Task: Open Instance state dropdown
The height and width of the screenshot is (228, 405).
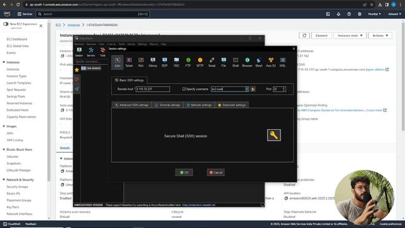Action: tap(350, 35)
